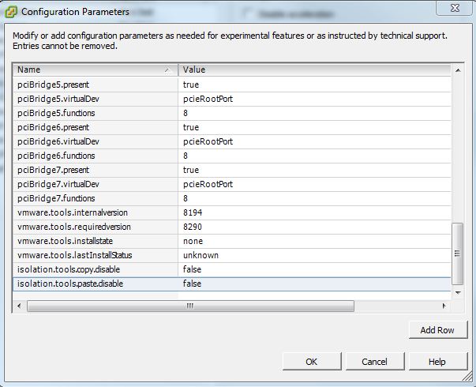
Task: Edit value 8 of pciBridge7.functions
Action: pos(314,198)
